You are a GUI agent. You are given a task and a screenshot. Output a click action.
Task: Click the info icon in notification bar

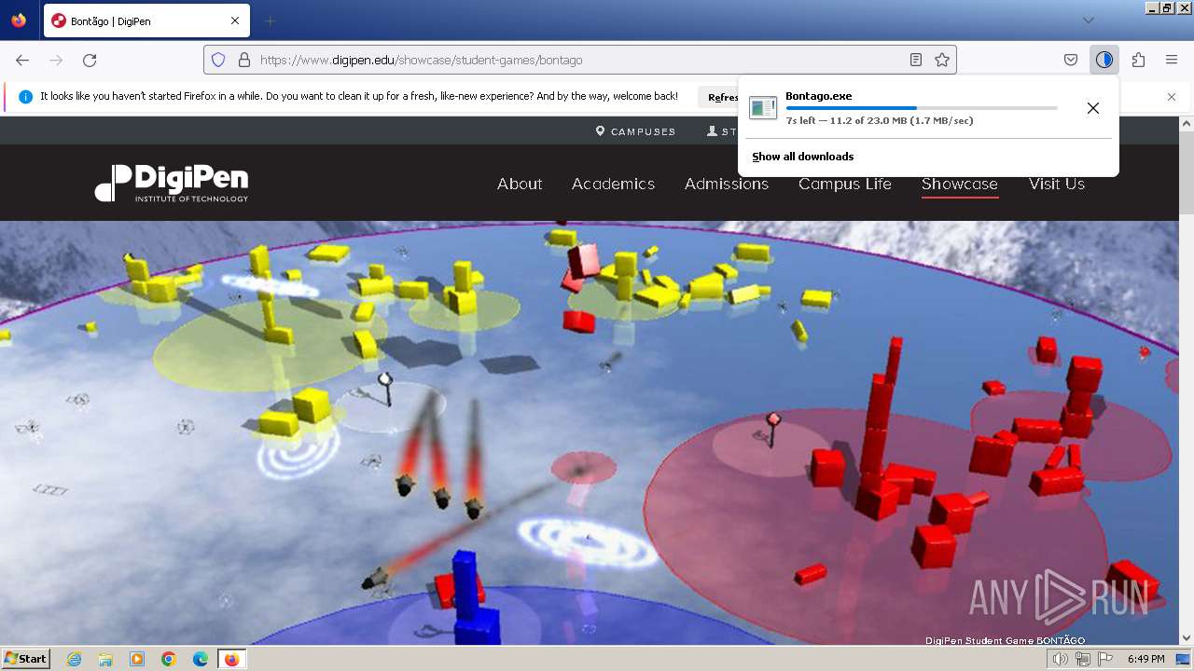[25, 97]
